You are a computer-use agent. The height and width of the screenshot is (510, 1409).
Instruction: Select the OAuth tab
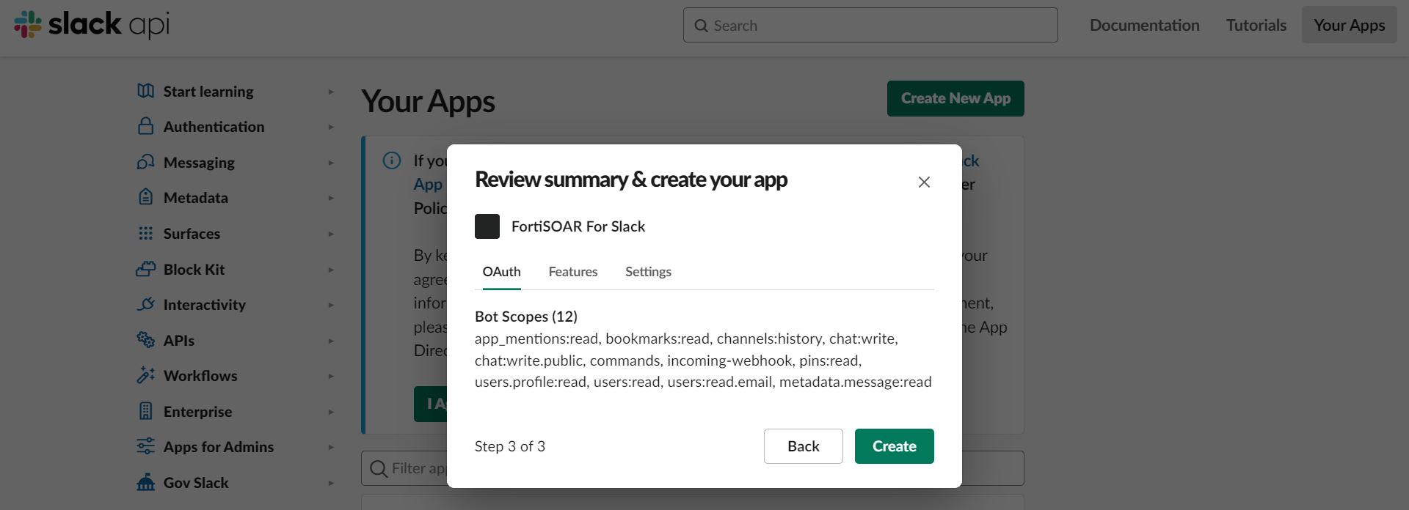(501, 272)
